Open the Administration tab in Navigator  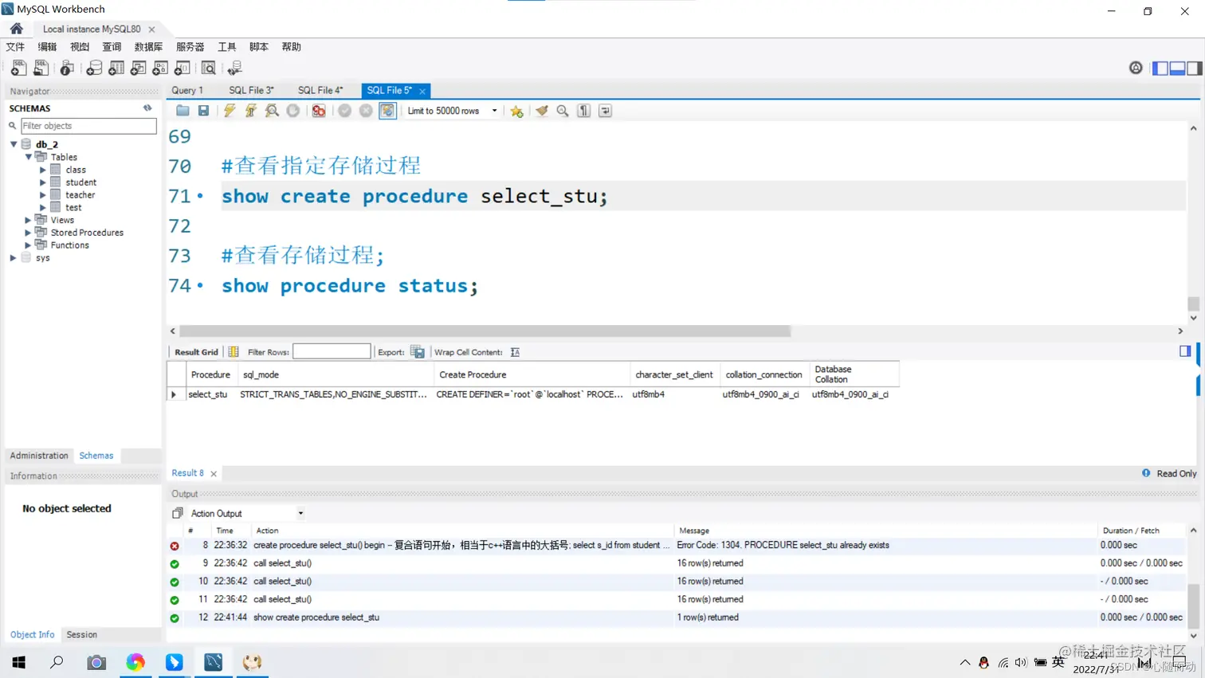pos(39,456)
